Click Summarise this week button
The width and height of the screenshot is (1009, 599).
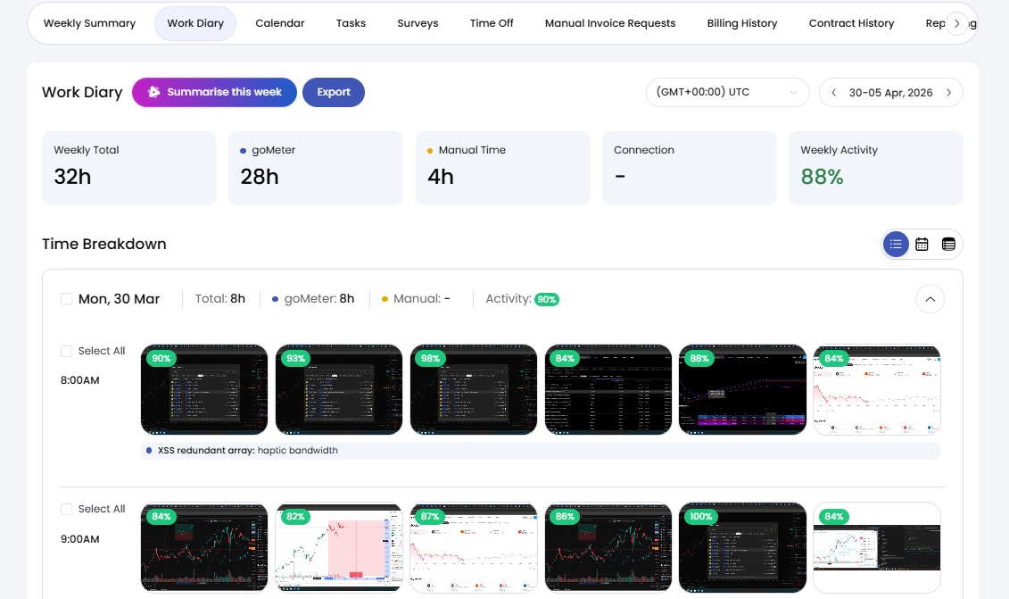coord(214,92)
